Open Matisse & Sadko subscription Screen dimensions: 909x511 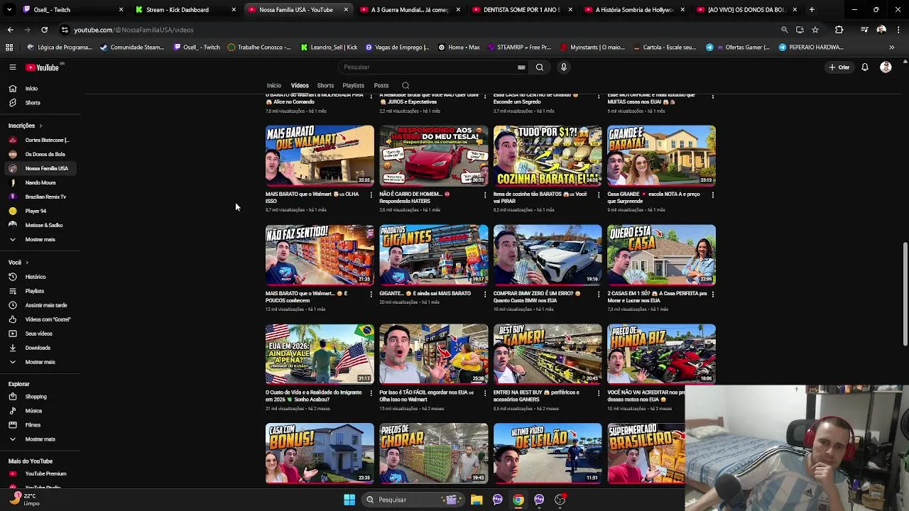(40, 225)
